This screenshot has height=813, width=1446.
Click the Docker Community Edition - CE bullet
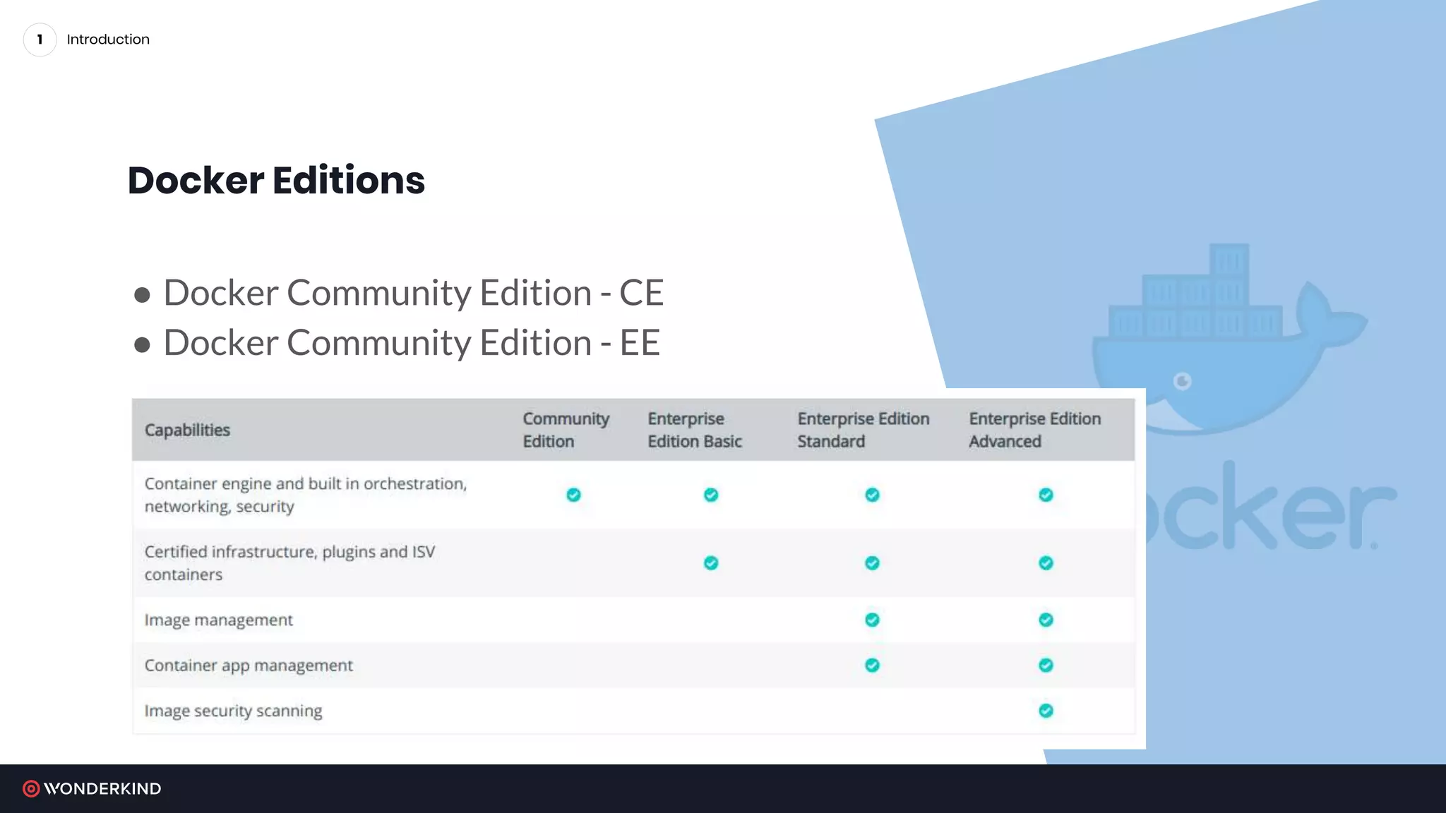coord(413,293)
